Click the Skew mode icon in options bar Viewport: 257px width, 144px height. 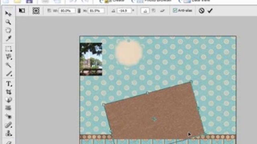[x=162, y=11]
